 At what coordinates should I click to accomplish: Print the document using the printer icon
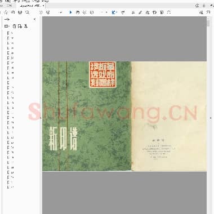(20, 12)
